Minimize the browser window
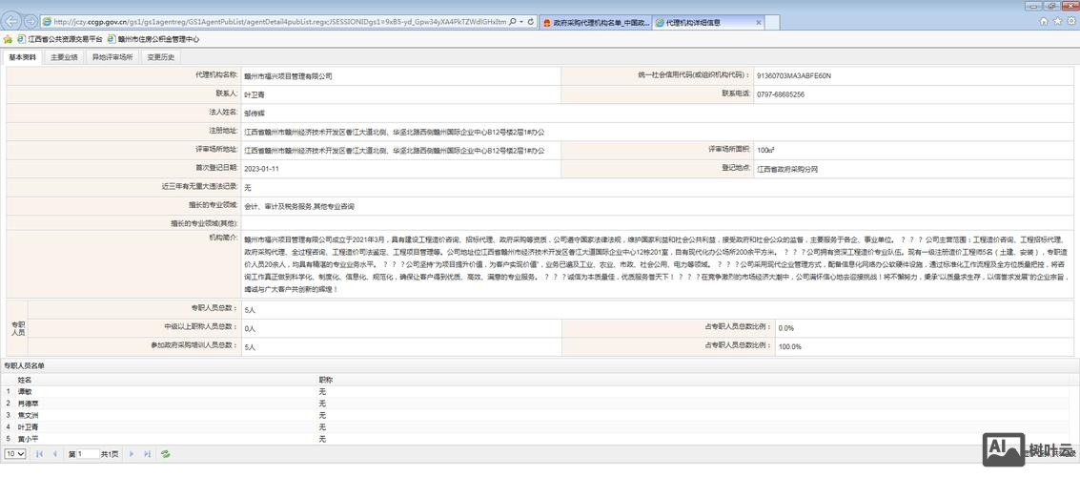This screenshot has height=477, width=1080. (x=1034, y=6)
